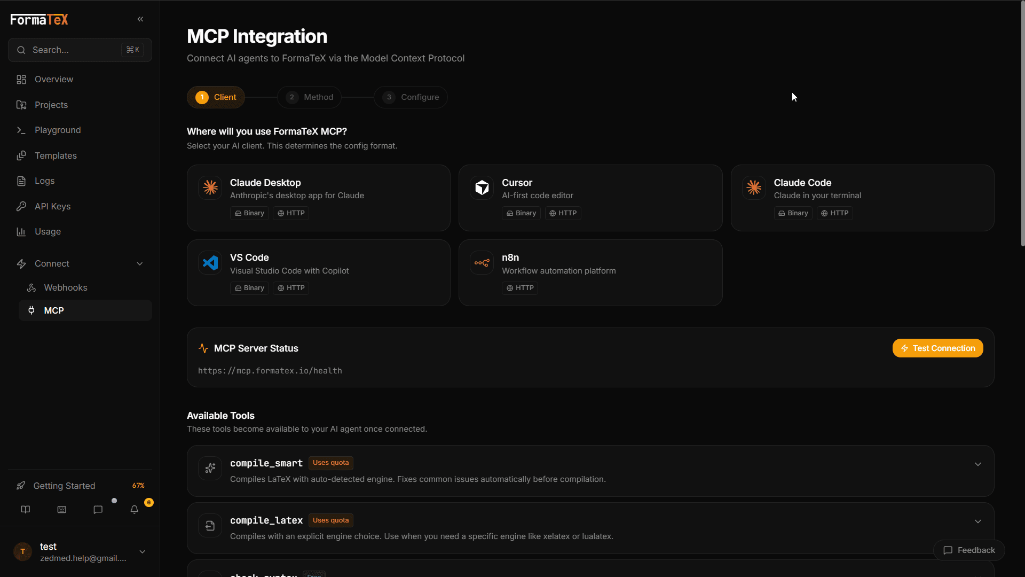Select the Client step
Viewport: 1025px width, 577px height.
(x=216, y=97)
